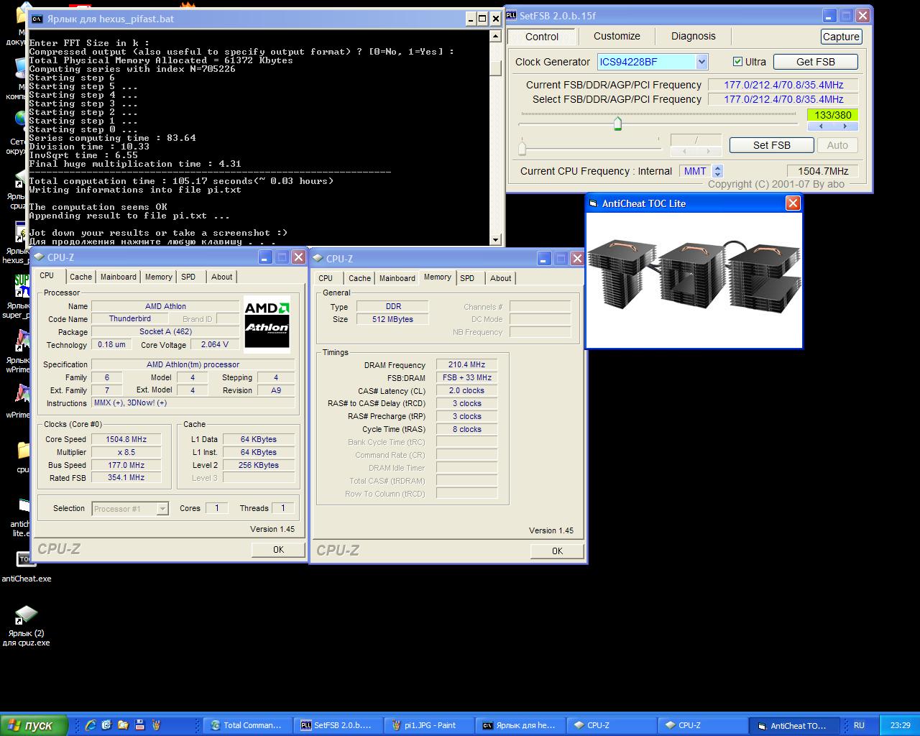Click the paint brushes quick launch icon
Screen dimensions: 920x736
point(155,725)
